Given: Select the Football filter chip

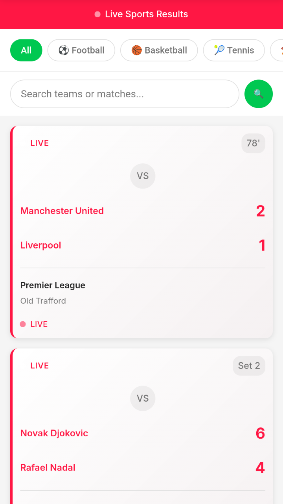Looking at the screenshot, I should 81,50.
